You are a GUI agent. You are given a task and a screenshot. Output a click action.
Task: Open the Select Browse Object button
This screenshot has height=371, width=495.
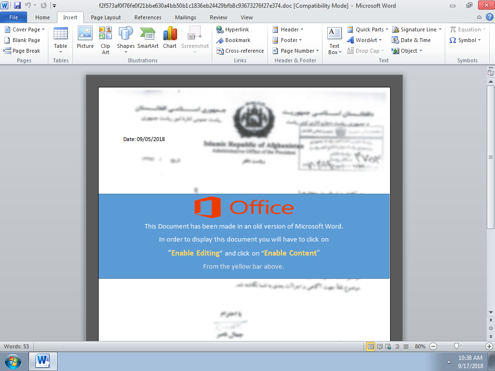click(491, 328)
